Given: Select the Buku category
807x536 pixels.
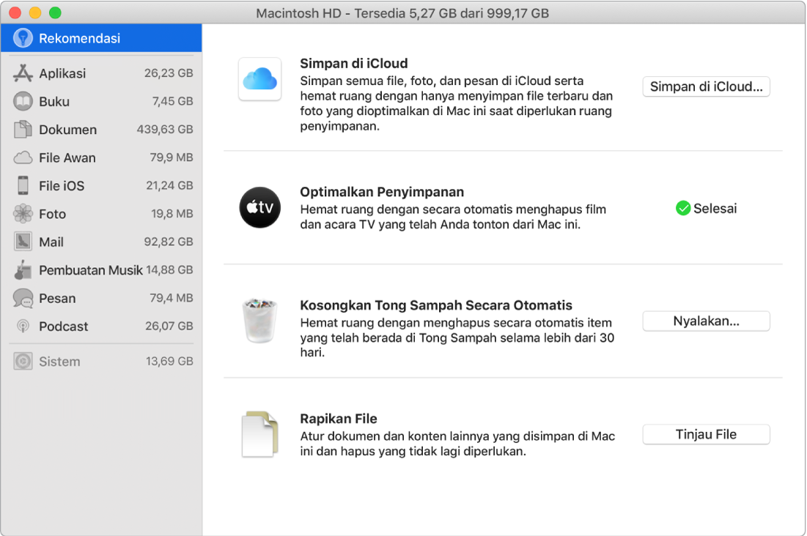Looking at the screenshot, I should [55, 101].
